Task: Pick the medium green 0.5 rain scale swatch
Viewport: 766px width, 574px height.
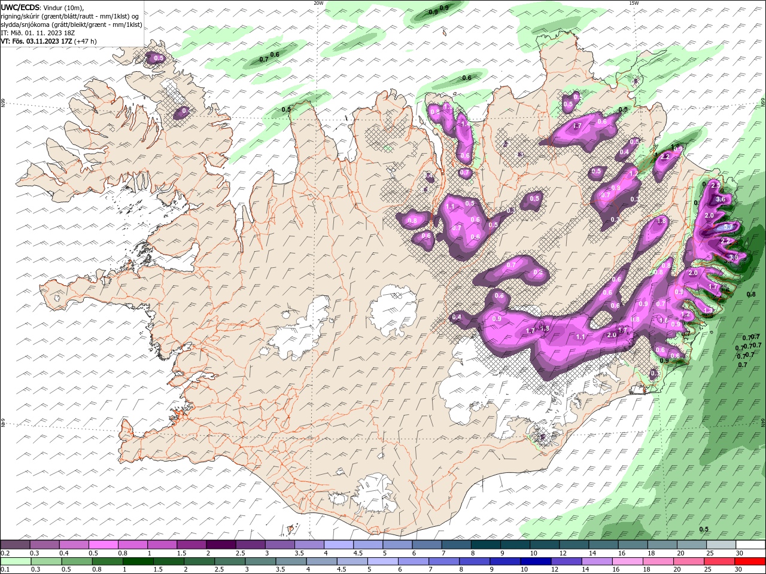Action: point(77,561)
